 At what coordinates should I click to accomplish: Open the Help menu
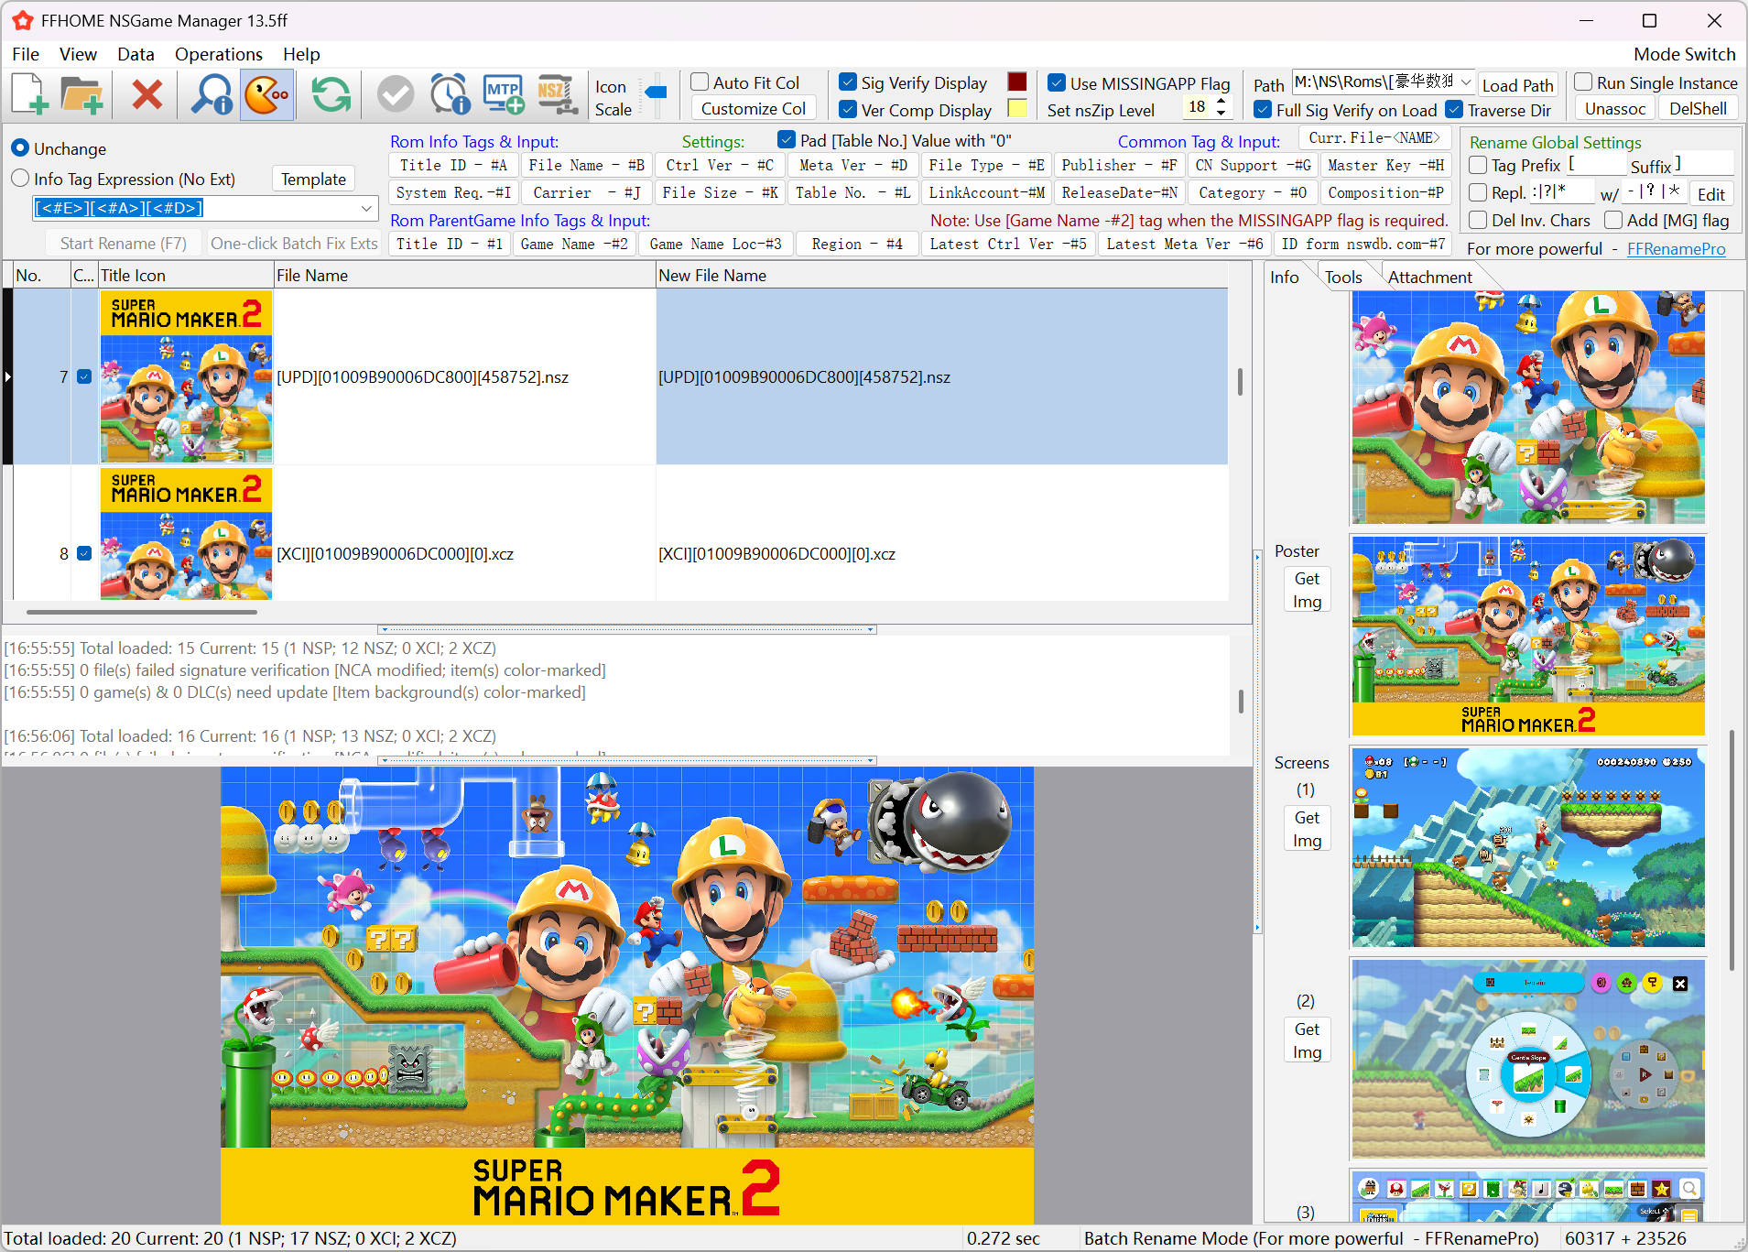301,54
